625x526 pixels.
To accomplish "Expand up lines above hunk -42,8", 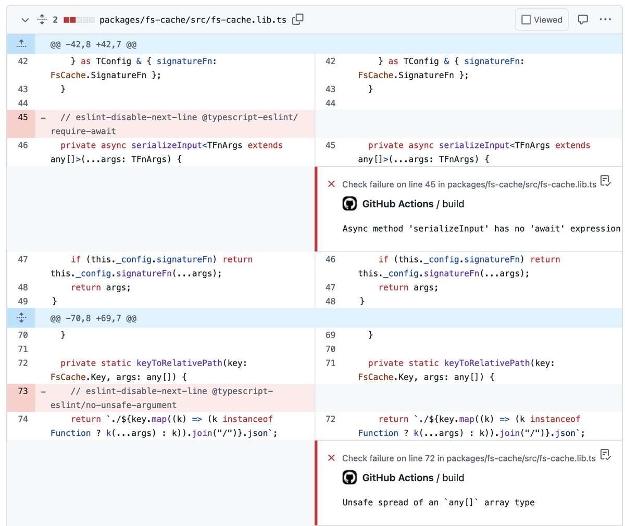I will coord(21,44).
